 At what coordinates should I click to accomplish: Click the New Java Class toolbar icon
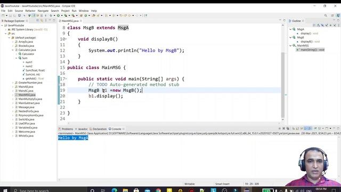[x=86, y=15]
